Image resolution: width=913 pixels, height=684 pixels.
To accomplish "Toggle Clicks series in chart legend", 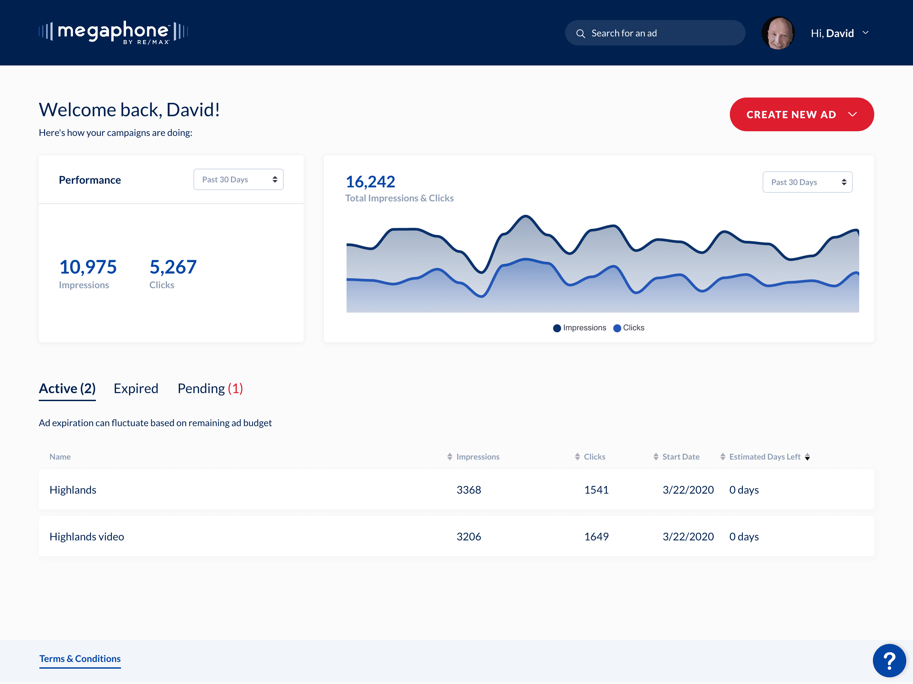I will pyautogui.click(x=629, y=328).
